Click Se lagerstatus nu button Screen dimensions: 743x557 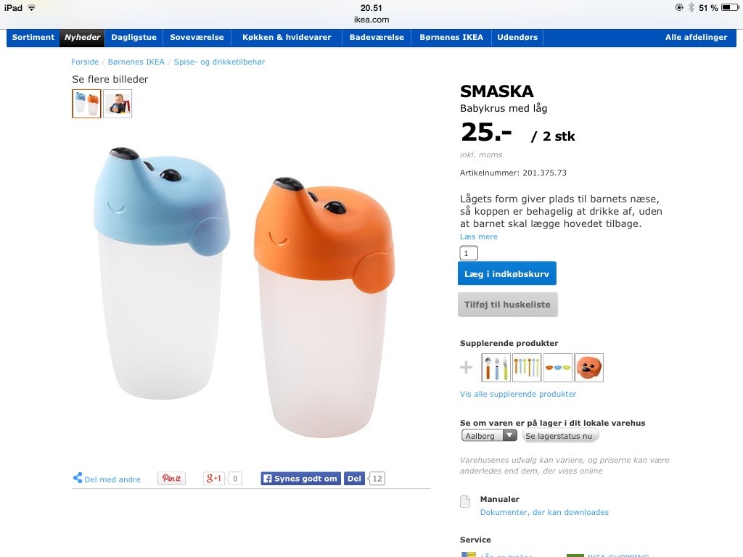point(560,436)
